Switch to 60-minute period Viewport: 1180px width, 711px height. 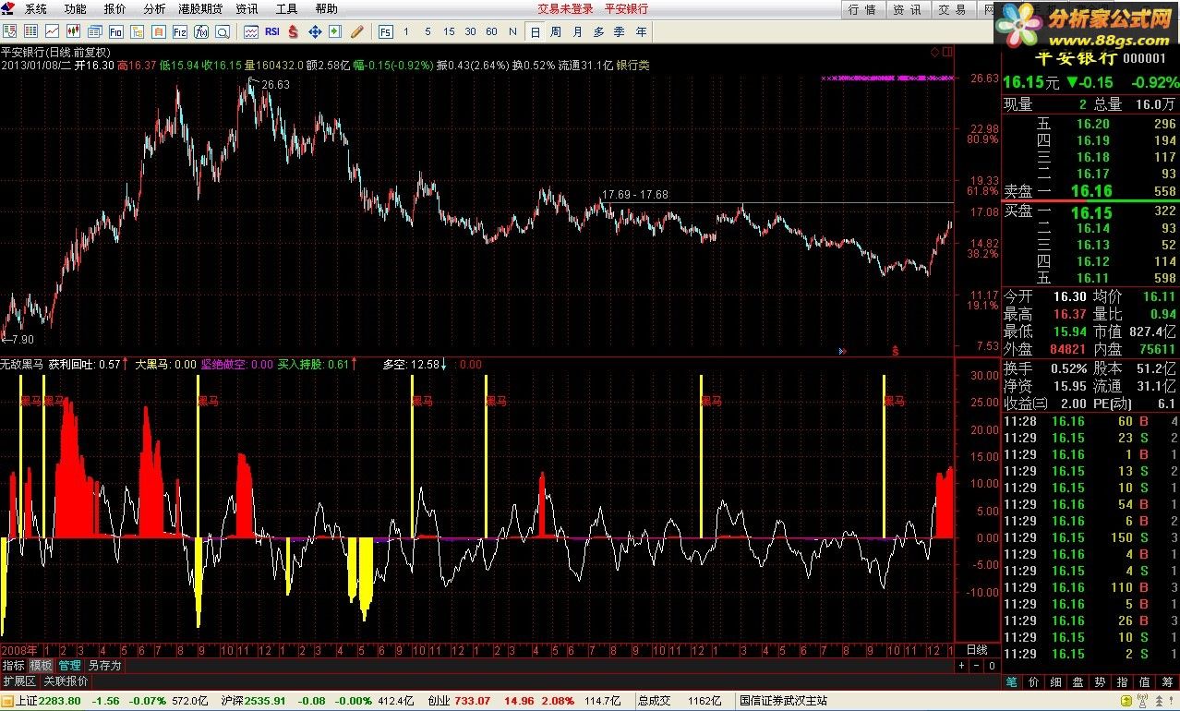pyautogui.click(x=491, y=31)
